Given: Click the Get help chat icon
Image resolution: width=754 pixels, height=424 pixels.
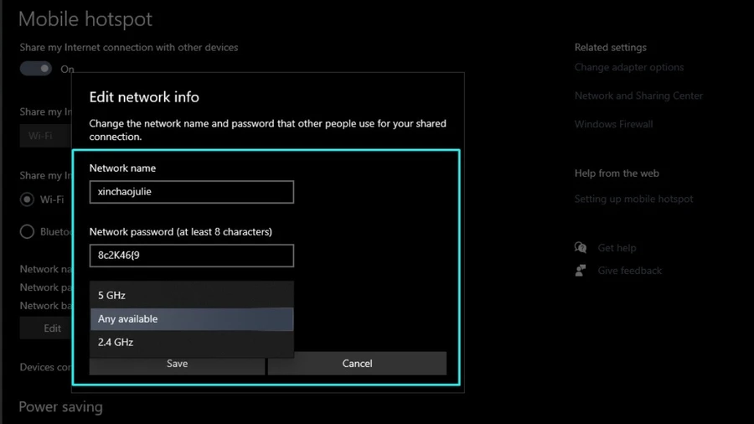Looking at the screenshot, I should pos(581,247).
